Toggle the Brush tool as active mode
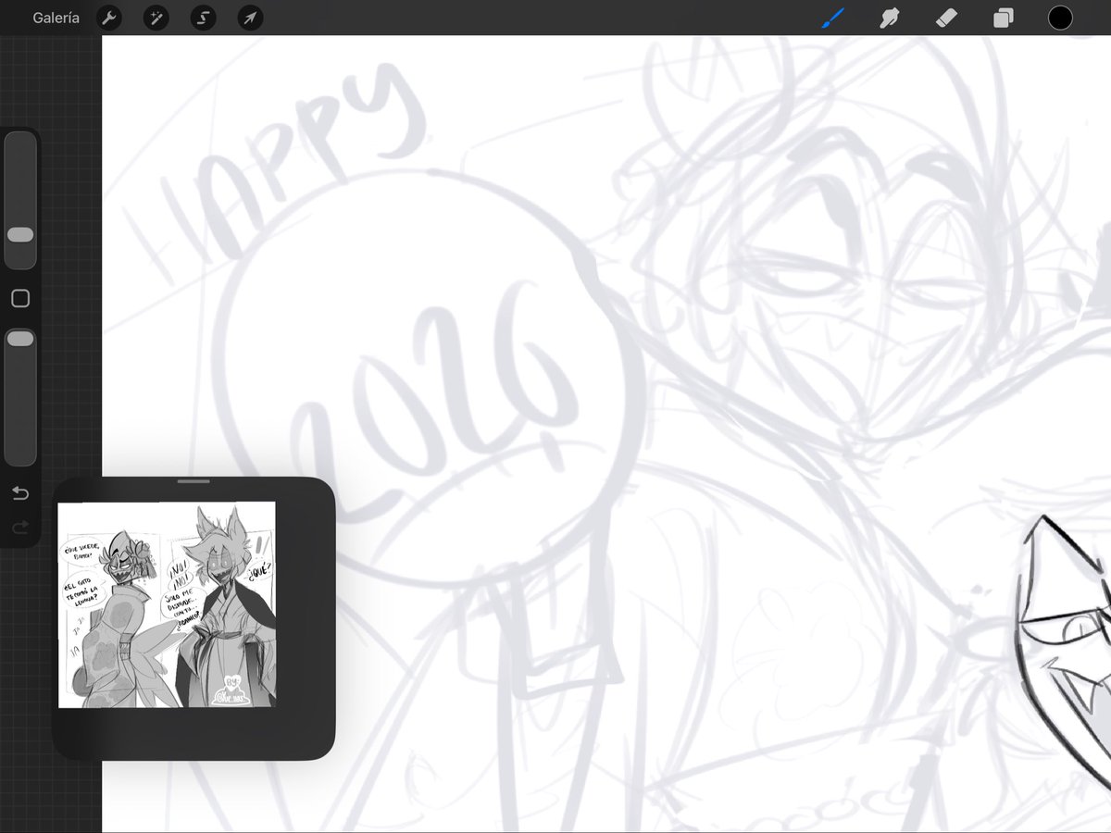 click(831, 18)
